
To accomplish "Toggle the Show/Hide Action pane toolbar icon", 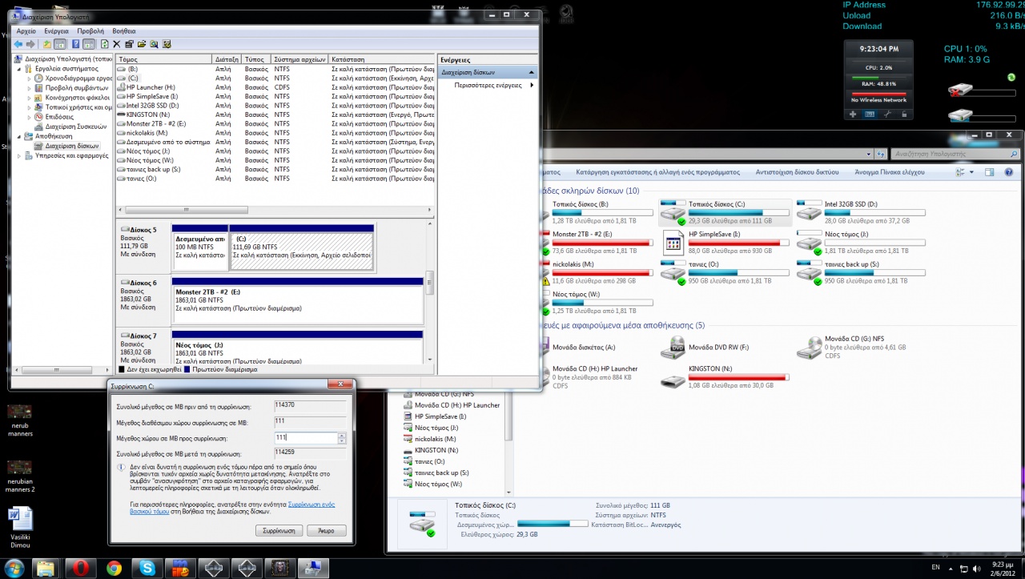I will tap(88, 44).
